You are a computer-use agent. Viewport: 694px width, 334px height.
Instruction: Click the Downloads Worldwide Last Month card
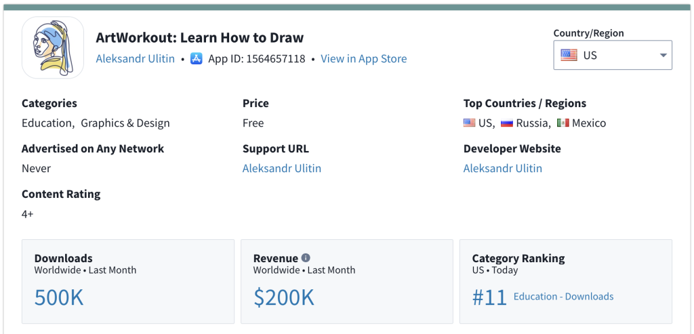(128, 281)
